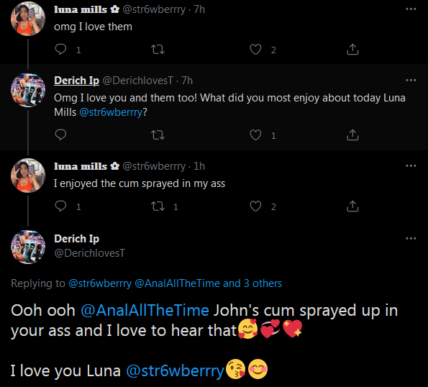Share the "omg I love them" tweet
Screen dimensions: 428x387
click(x=352, y=50)
